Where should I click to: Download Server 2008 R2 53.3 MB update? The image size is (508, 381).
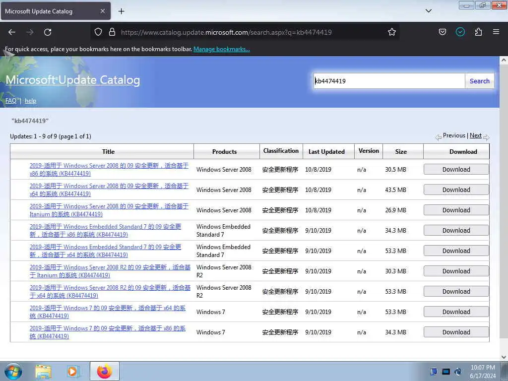pyautogui.click(x=456, y=292)
